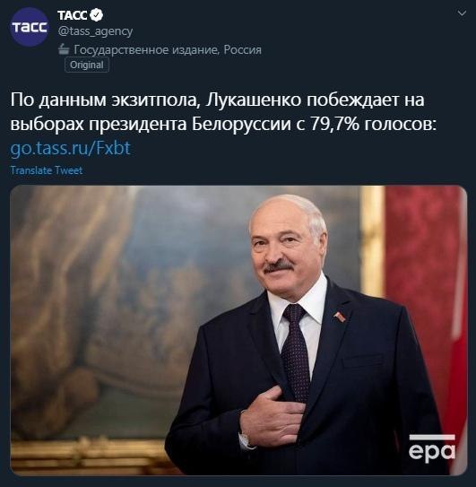Expand the tweet options chevron
Screen dimensions: 476x487
pyautogui.click(x=462, y=13)
